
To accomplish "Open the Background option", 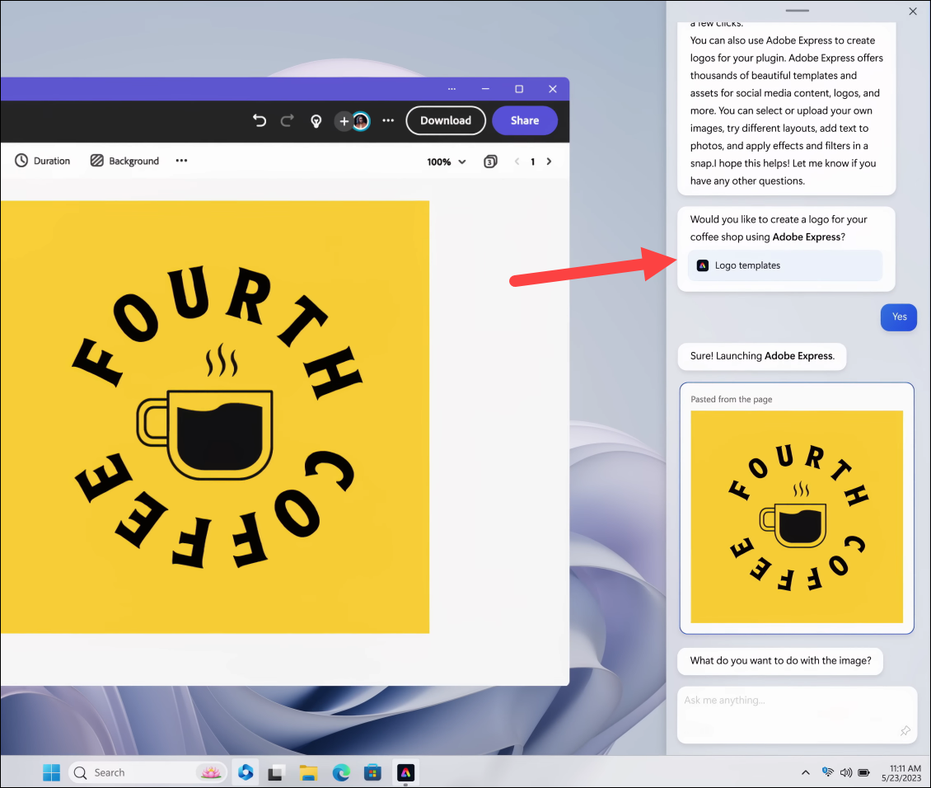I will [x=124, y=161].
